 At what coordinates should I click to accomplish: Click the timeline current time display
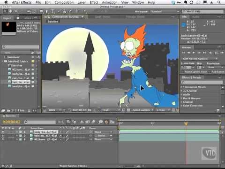coord(12,122)
